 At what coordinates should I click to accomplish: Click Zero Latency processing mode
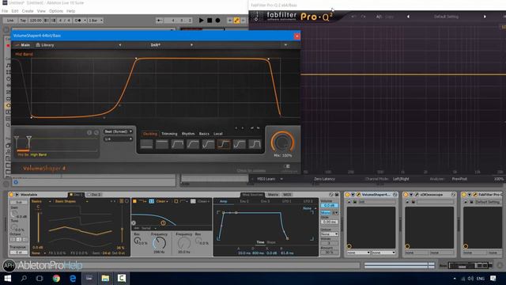[x=324, y=179]
